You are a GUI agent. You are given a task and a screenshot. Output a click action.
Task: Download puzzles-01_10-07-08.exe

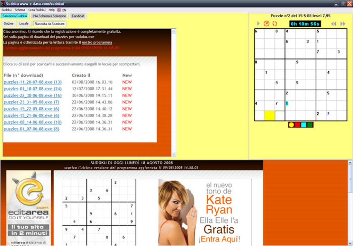[x=33, y=89]
